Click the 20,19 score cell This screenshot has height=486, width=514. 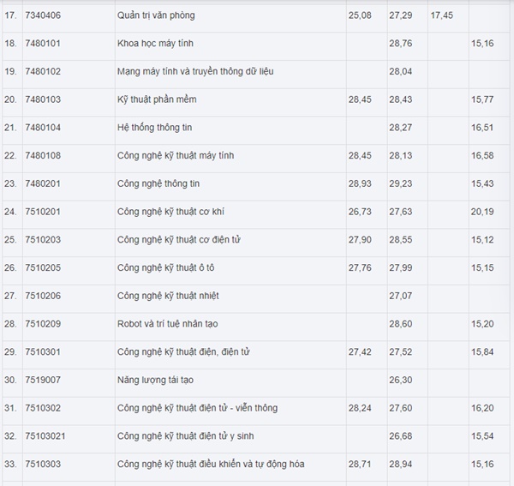tap(482, 212)
